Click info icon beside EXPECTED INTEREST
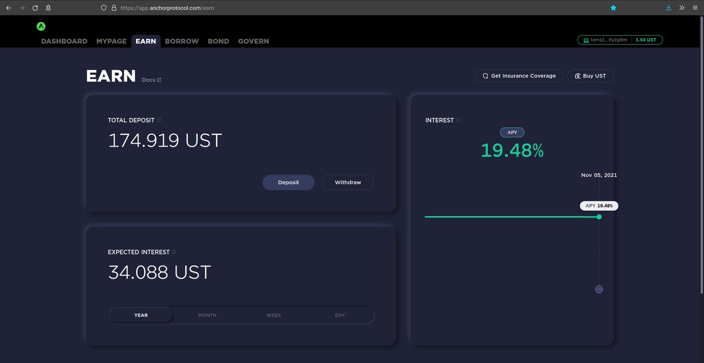This screenshot has height=363, width=704. [174, 252]
